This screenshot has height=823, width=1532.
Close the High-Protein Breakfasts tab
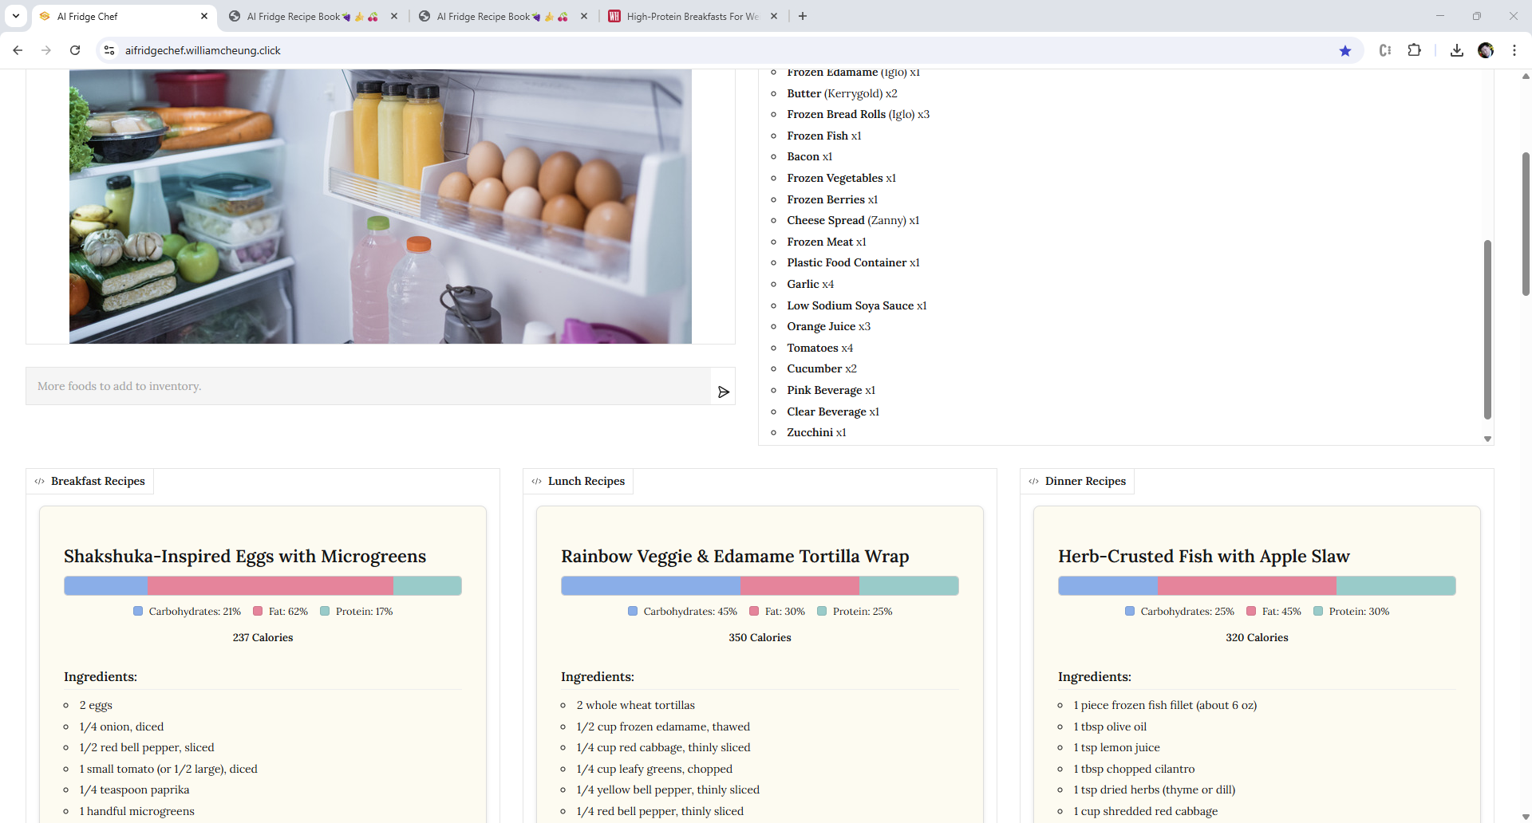tap(773, 16)
